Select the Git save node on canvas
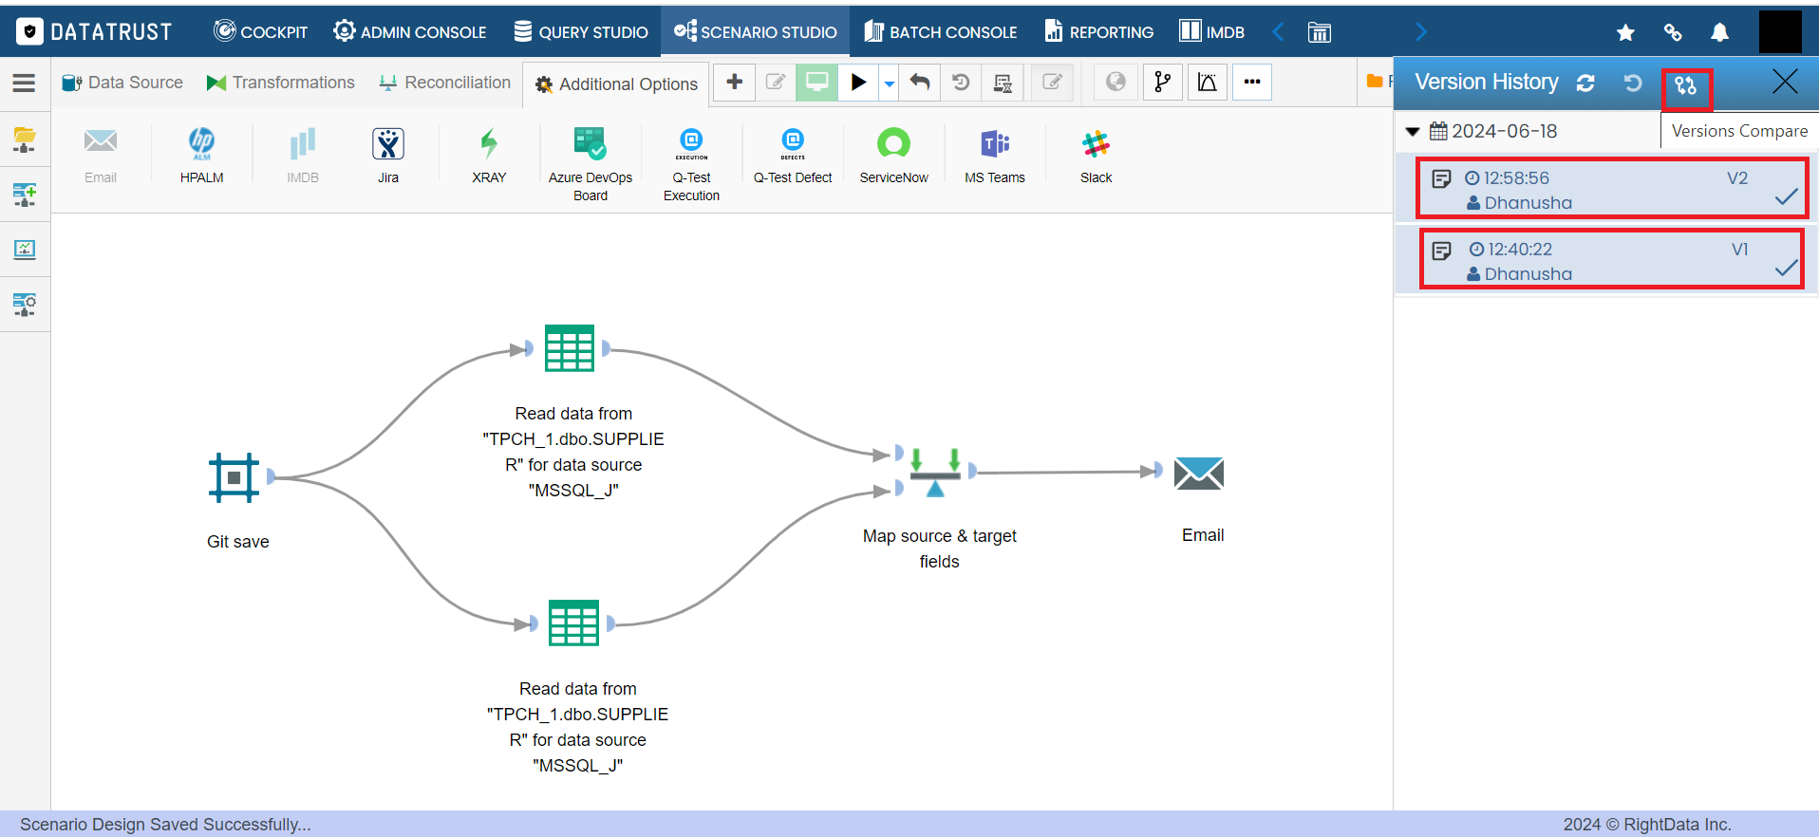The height and width of the screenshot is (837, 1819). pyautogui.click(x=234, y=476)
